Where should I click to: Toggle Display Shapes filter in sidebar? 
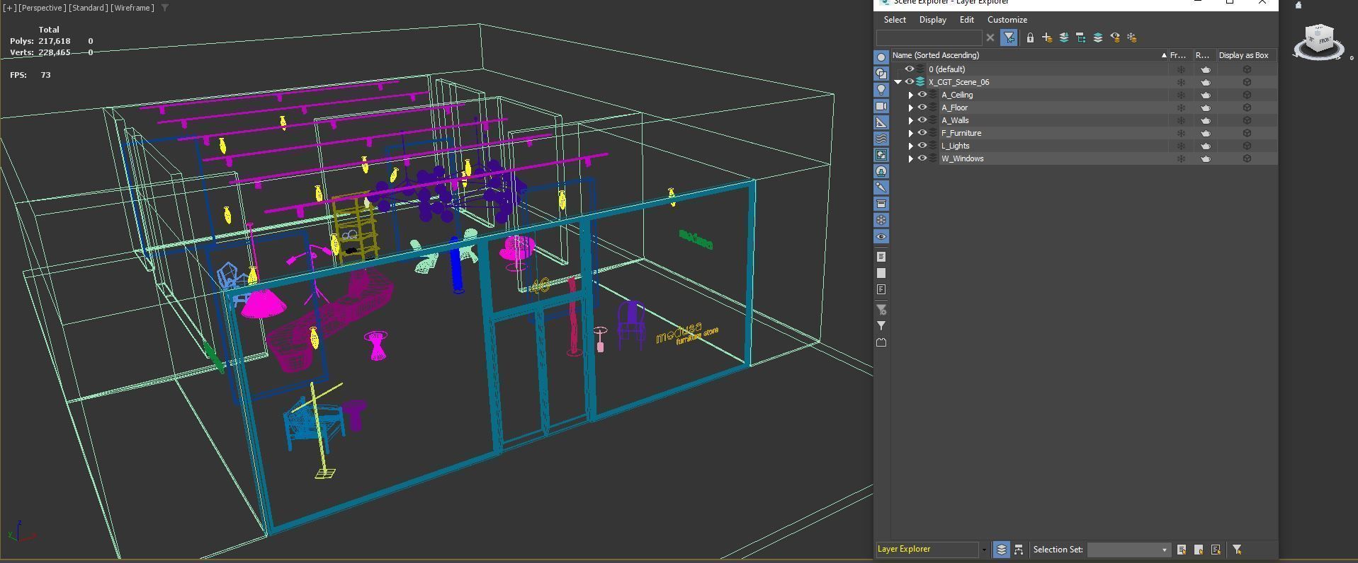coord(881,74)
